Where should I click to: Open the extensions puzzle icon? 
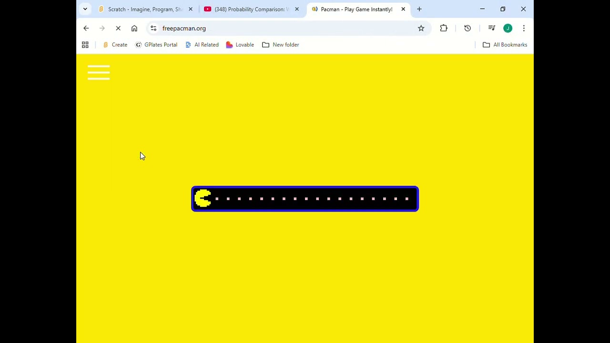pyautogui.click(x=444, y=28)
